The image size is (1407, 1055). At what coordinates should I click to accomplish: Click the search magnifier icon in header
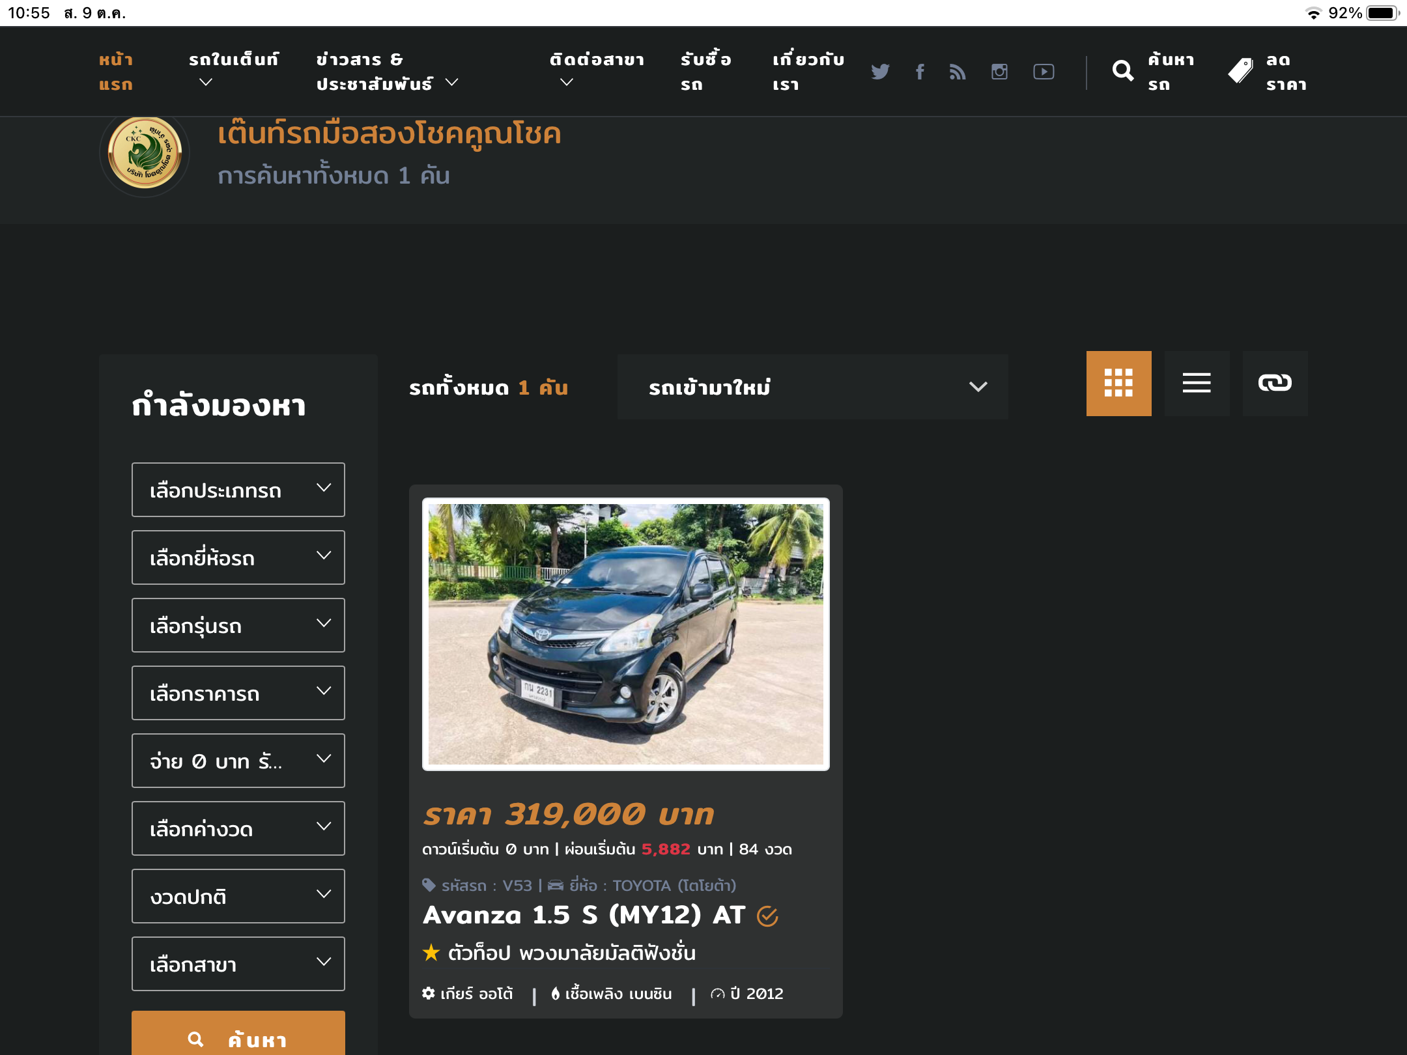coord(1123,71)
